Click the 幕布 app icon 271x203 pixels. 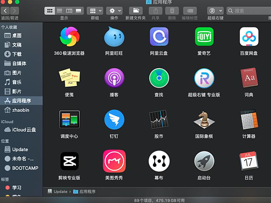(159, 161)
